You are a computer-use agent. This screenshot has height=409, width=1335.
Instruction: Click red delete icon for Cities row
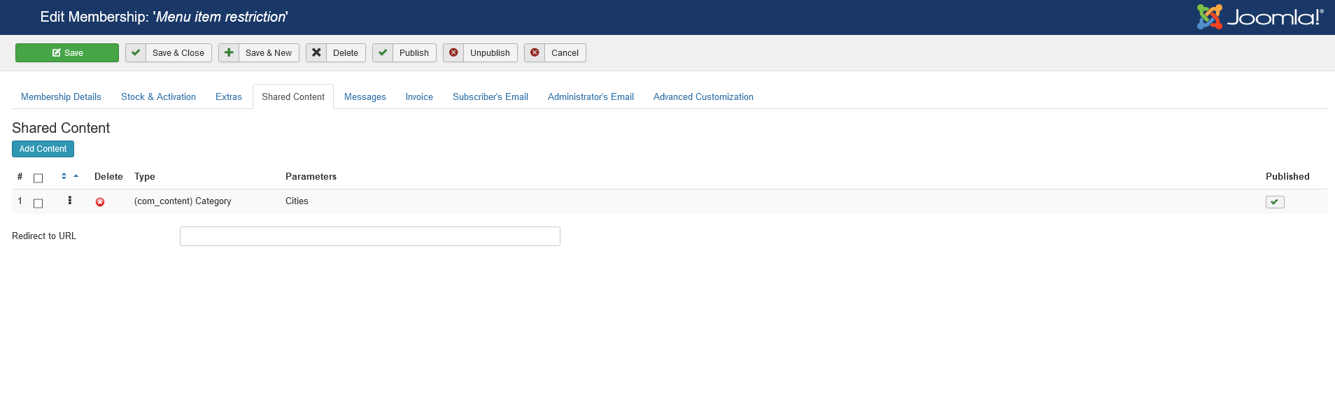tap(100, 202)
